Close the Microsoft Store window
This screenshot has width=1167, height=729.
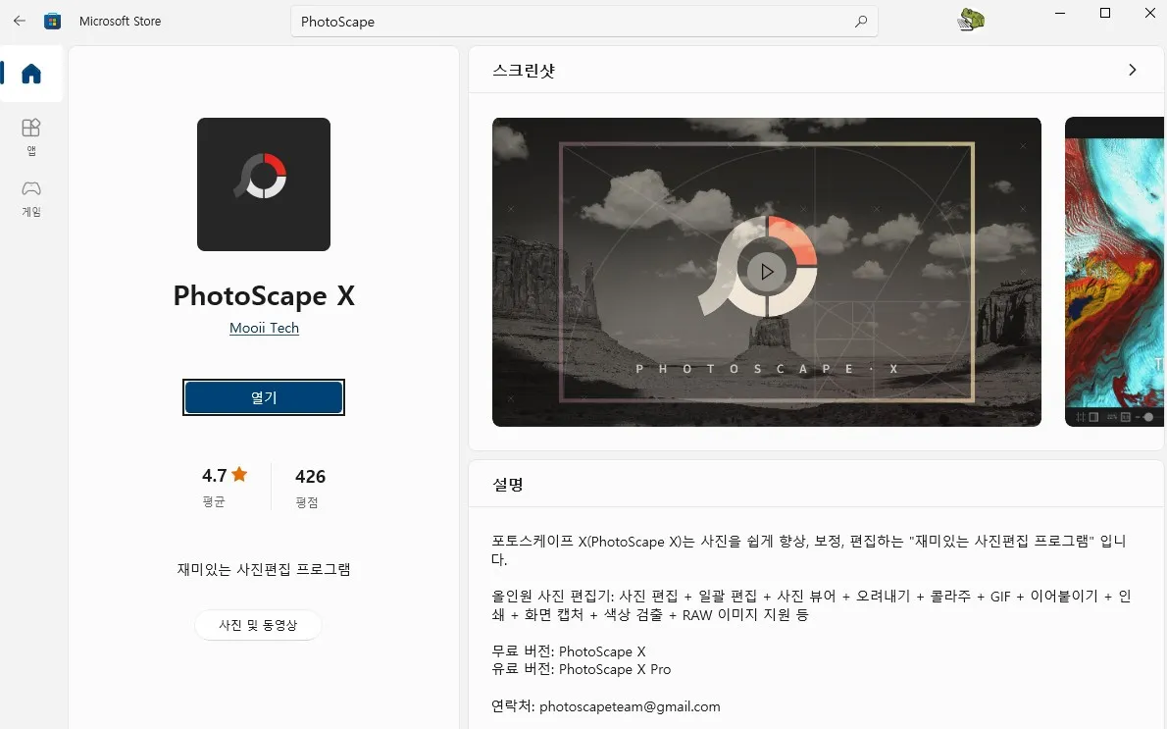point(1150,14)
